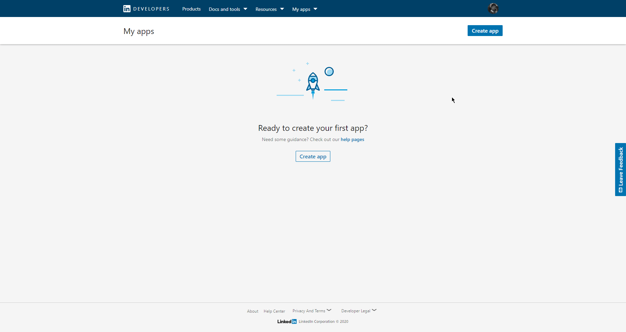The image size is (626, 332).
Task: Expand the Docs and tools dropdown
Action: 228,9
